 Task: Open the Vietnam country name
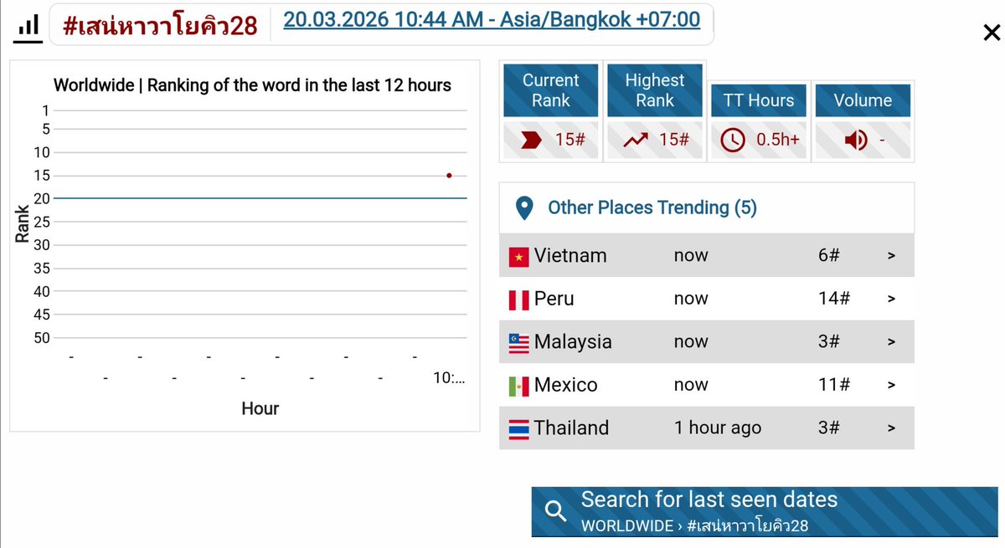pyautogui.click(x=570, y=256)
